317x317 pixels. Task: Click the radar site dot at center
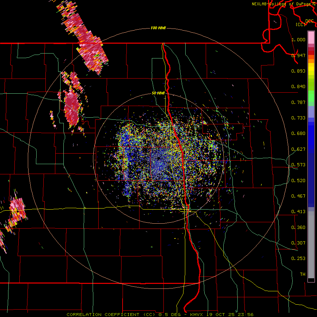[x=159, y=158]
